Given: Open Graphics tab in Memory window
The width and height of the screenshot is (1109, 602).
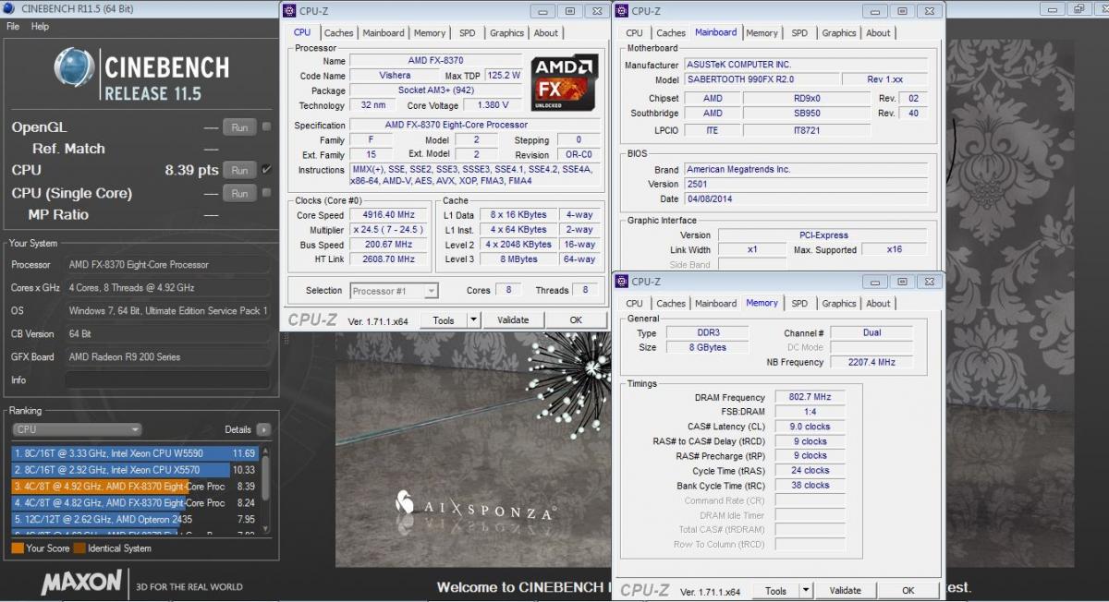Looking at the screenshot, I should coord(839,303).
